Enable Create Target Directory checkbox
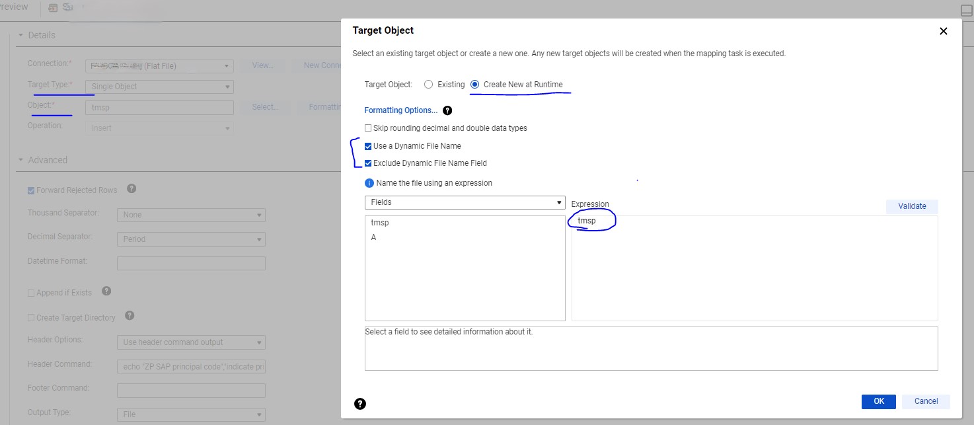The width and height of the screenshot is (974, 425). (x=31, y=318)
